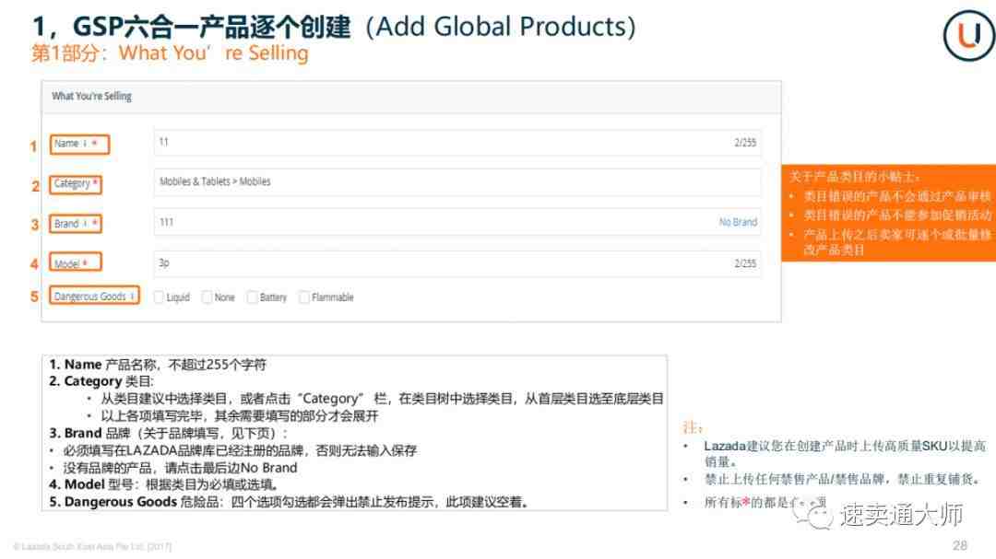Click the Lazada copyright footer text
Screen dimensions: 996x559
[x=93, y=546]
